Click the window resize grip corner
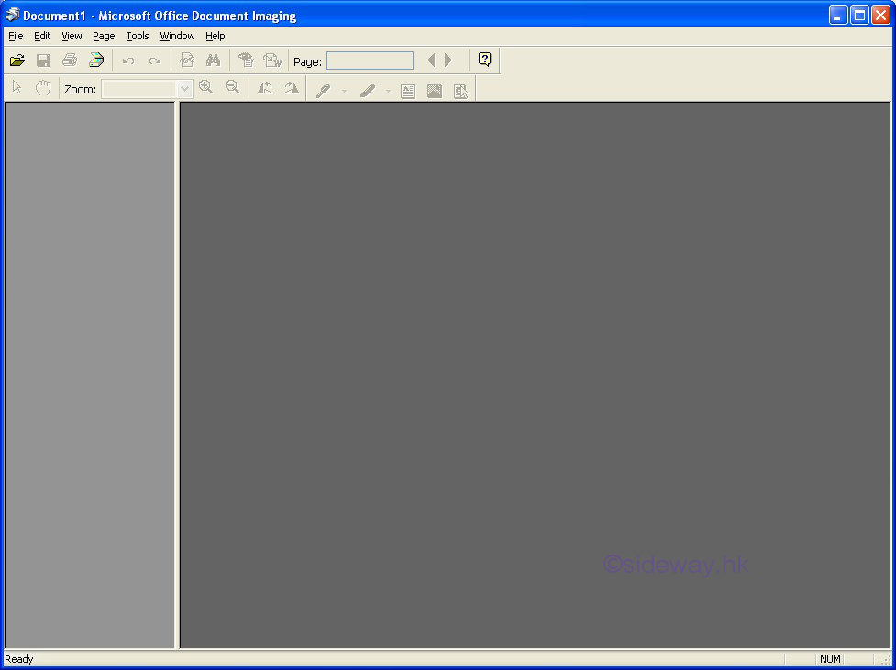The width and height of the screenshot is (896, 670). (x=886, y=660)
